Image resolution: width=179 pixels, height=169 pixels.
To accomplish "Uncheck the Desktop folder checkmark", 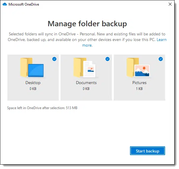I will pos(54,59).
